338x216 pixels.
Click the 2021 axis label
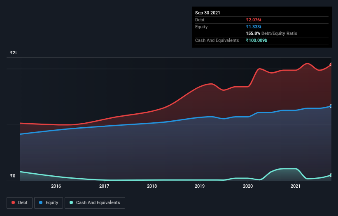pyautogui.click(x=296, y=186)
